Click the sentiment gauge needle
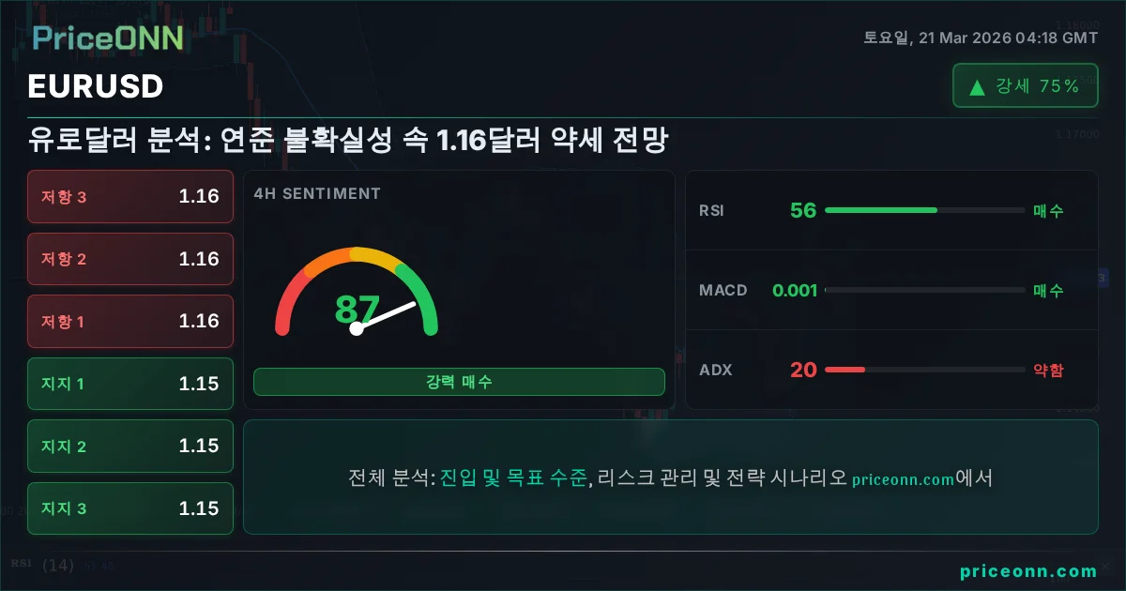1126x591 pixels. point(385,316)
